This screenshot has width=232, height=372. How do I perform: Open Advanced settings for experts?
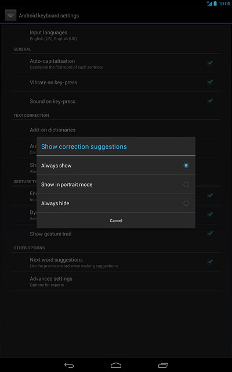116,281
